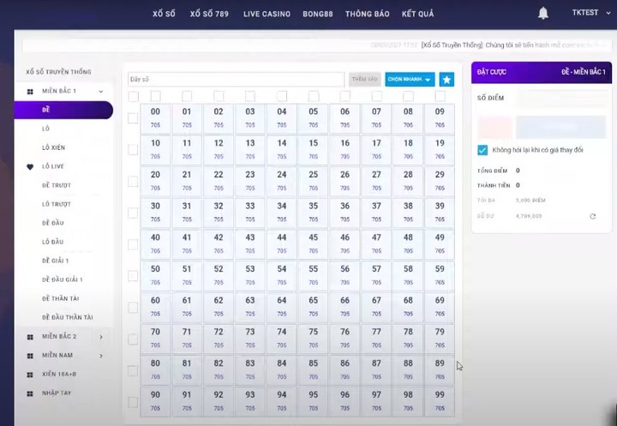Tick the column checkbox above number 05
617x426 pixels.
(x=314, y=96)
